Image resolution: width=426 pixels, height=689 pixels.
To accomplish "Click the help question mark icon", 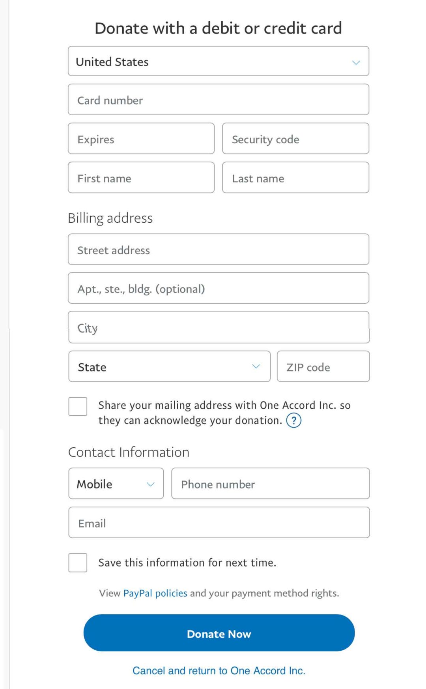I will click(x=294, y=421).
